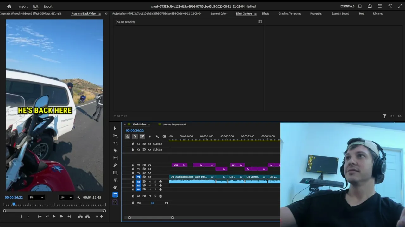Open the Quick Export share icon

click(x=370, y=6)
